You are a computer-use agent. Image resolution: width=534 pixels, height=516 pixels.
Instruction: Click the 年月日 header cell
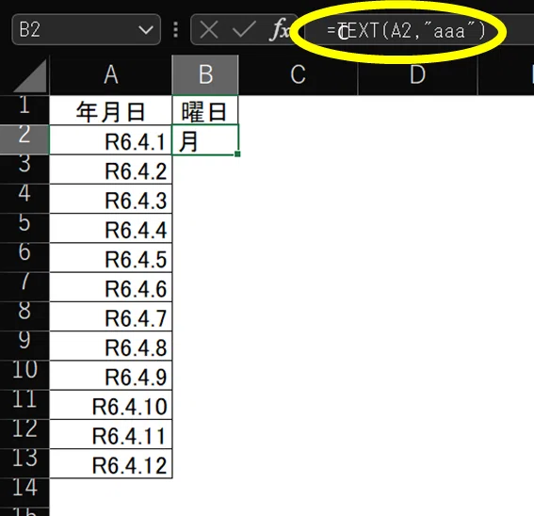click(111, 110)
